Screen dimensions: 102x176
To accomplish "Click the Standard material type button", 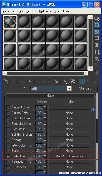I will coord(85,88).
